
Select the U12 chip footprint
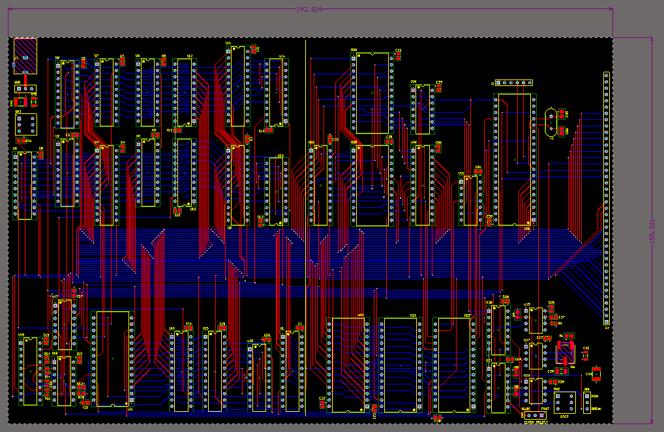(x=185, y=93)
